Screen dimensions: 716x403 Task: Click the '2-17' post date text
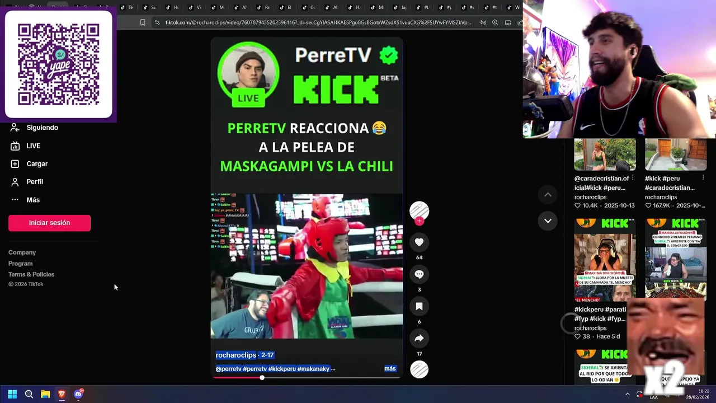[x=267, y=355]
